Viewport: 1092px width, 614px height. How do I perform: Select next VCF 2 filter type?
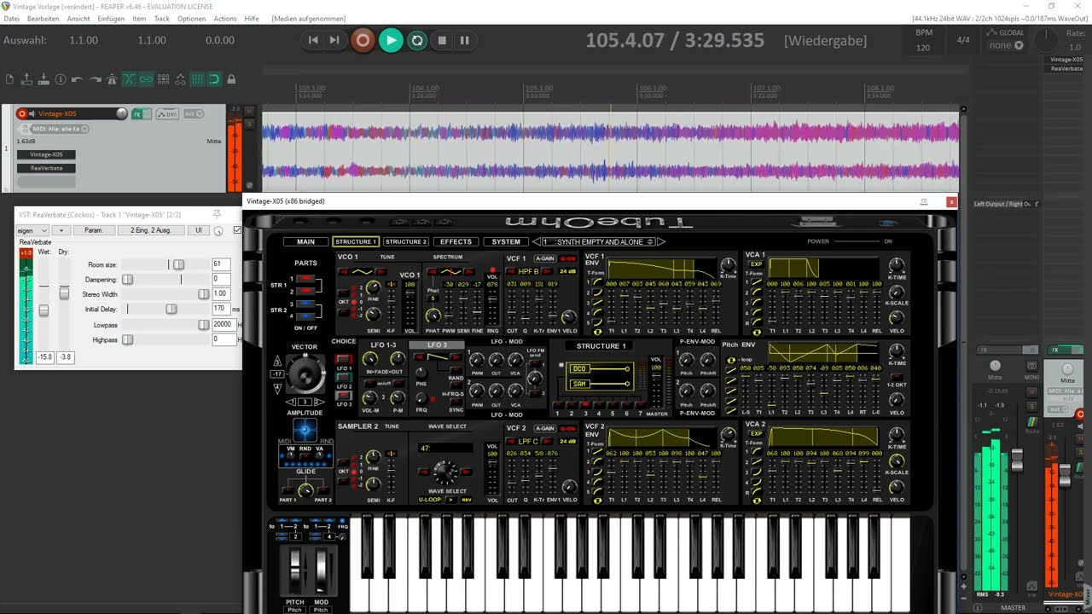point(546,442)
